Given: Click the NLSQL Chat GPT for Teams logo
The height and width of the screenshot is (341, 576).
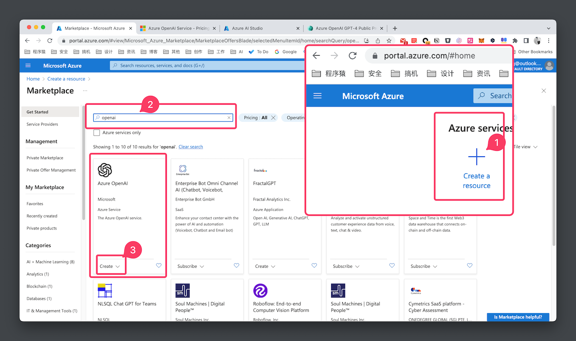Looking at the screenshot, I should (105, 291).
